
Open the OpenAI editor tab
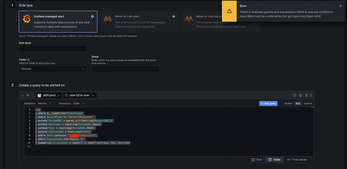[x=308, y=103]
